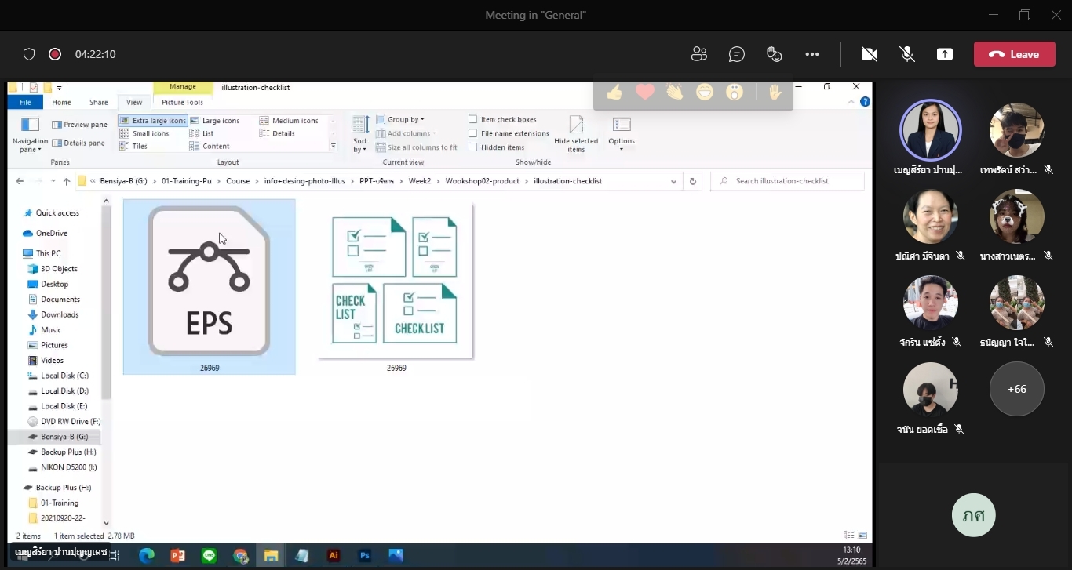Image resolution: width=1072 pixels, height=570 pixels.
Task: Choose Small icons layout
Action: (x=144, y=133)
